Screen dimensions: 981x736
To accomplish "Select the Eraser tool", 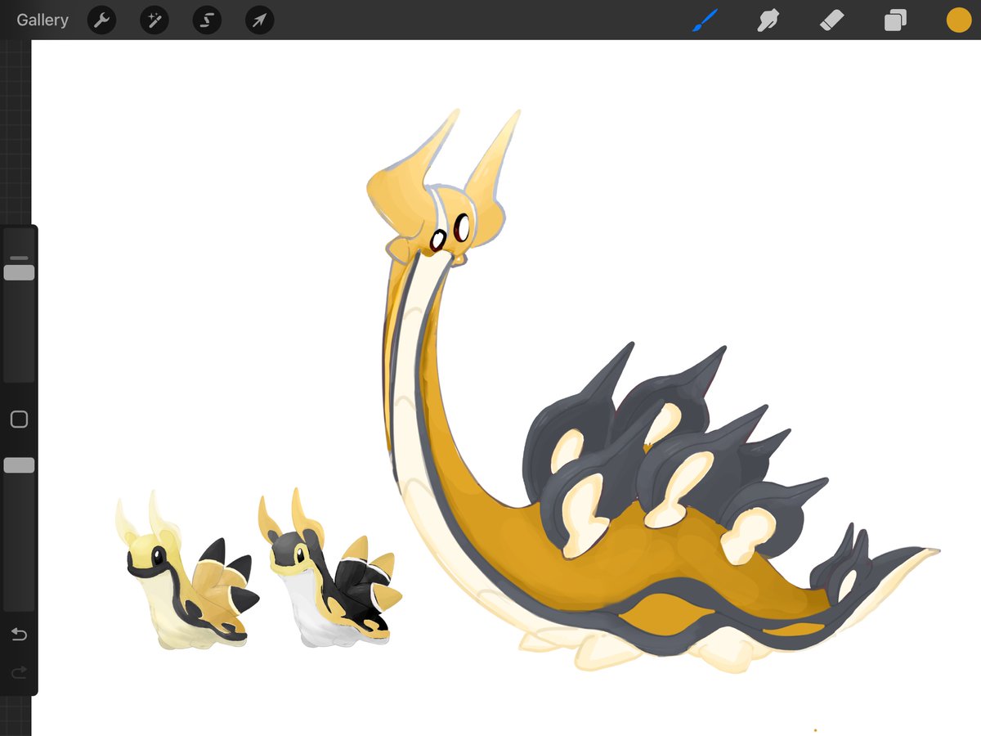I will [x=831, y=20].
